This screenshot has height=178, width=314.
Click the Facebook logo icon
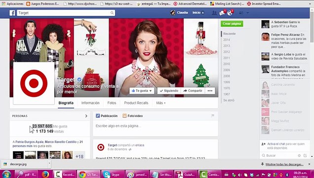coord(12,13)
